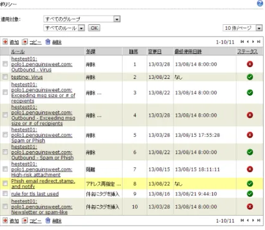This screenshot has height=230, width=265.
Task: Check the box for Newsletter or spam-like rule
Action: pyautogui.click(x=5, y=206)
